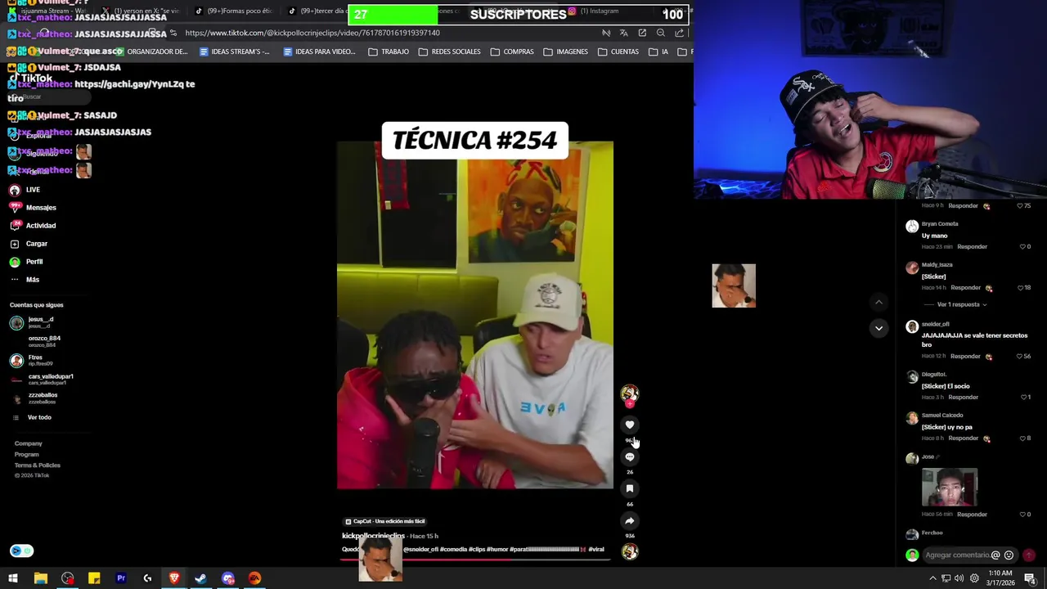Like Dieguitoi.'s comment heart

[x=1022, y=397]
